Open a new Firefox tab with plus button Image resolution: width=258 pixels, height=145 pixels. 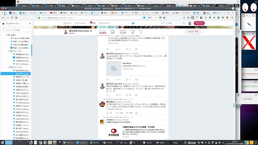click(x=229, y=12)
